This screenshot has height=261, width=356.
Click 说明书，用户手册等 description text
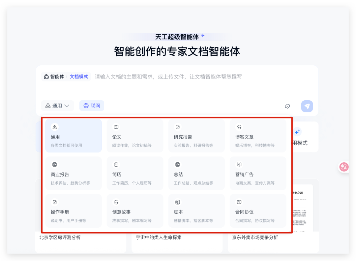[68, 221]
